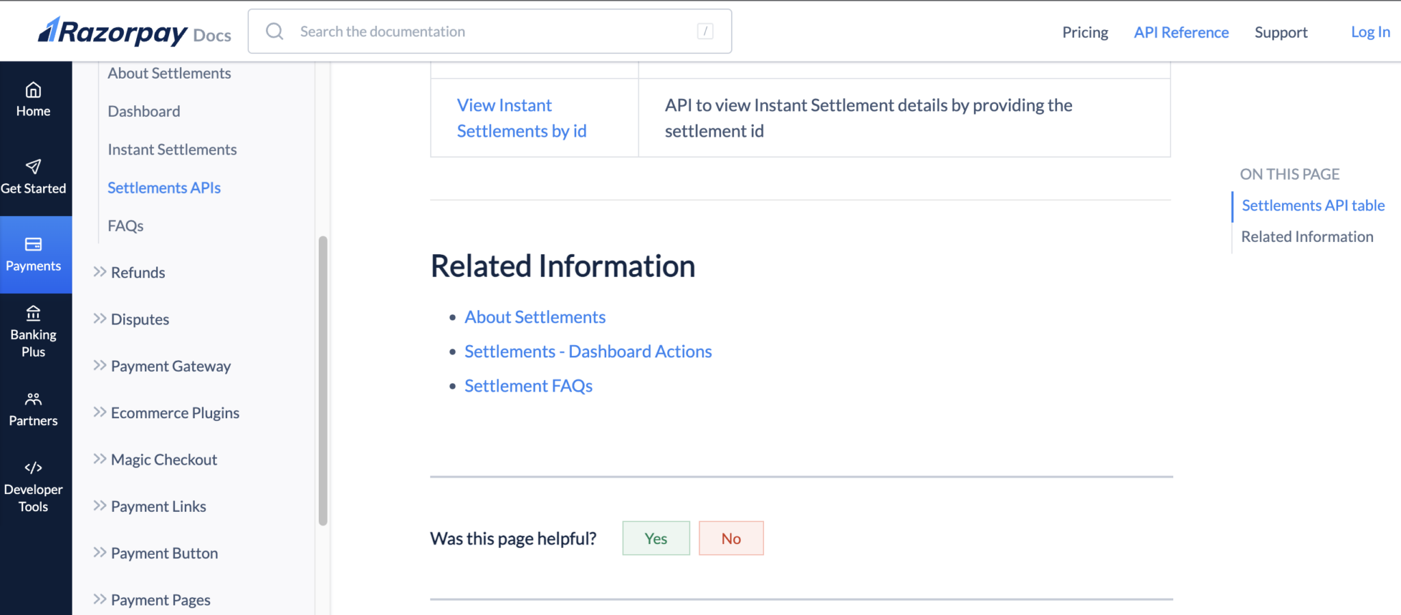
Task: Go to the Pricing page
Action: pos(1084,32)
